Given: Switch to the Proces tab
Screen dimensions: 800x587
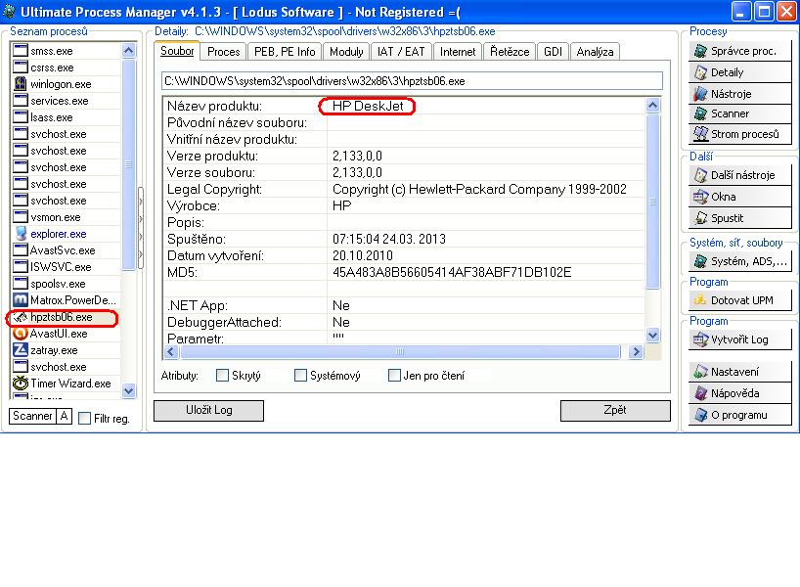Looking at the screenshot, I should pyautogui.click(x=223, y=52).
